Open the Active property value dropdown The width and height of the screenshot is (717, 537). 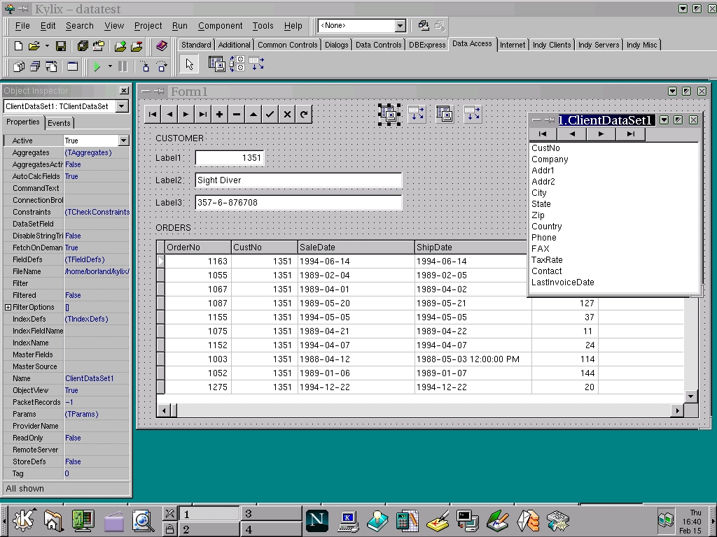[124, 141]
